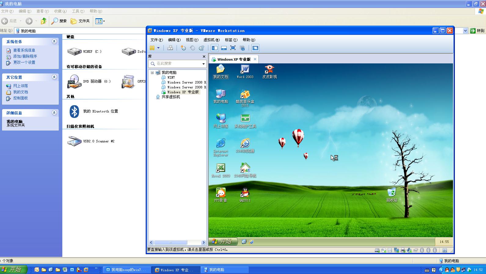
Task: Click the VM message log icon in the status bar
Action: pyautogui.click(x=445, y=250)
